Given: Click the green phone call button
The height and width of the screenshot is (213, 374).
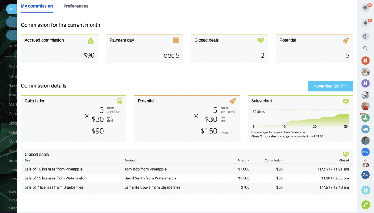Looking at the screenshot, I should pos(365,205).
